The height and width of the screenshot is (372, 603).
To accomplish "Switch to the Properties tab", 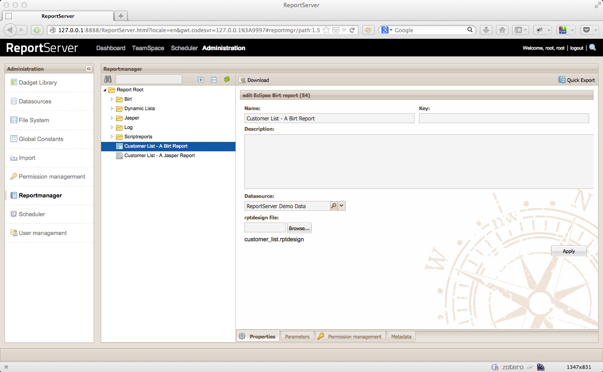I will coord(258,336).
